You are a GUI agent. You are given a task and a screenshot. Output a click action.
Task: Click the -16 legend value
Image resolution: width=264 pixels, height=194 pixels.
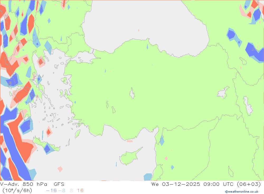click(51, 191)
